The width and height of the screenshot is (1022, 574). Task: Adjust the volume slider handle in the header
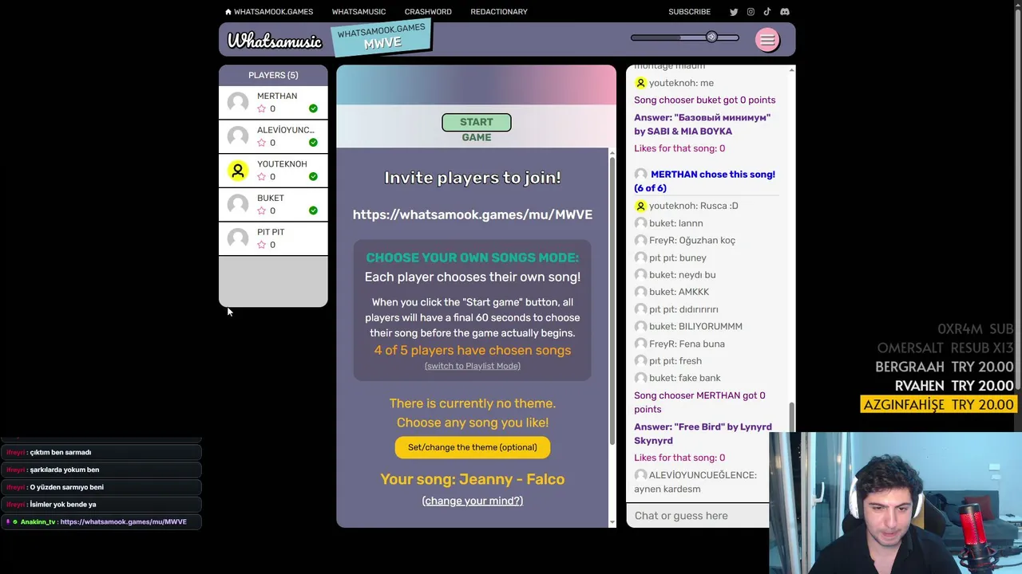pyautogui.click(x=711, y=37)
